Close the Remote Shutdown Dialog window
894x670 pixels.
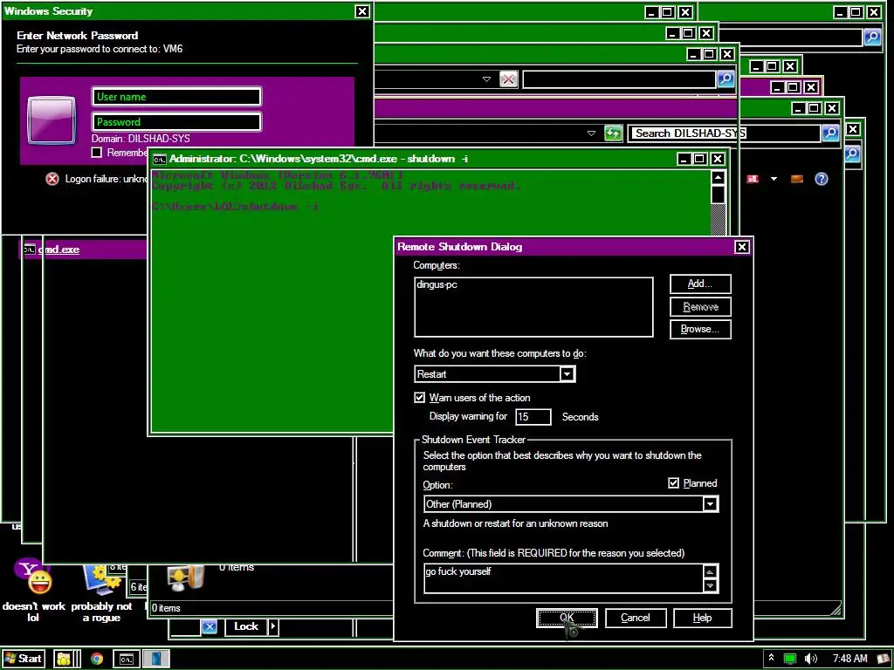tap(741, 247)
